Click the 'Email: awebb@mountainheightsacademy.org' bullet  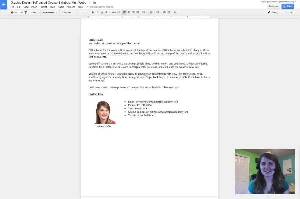pos(153,102)
